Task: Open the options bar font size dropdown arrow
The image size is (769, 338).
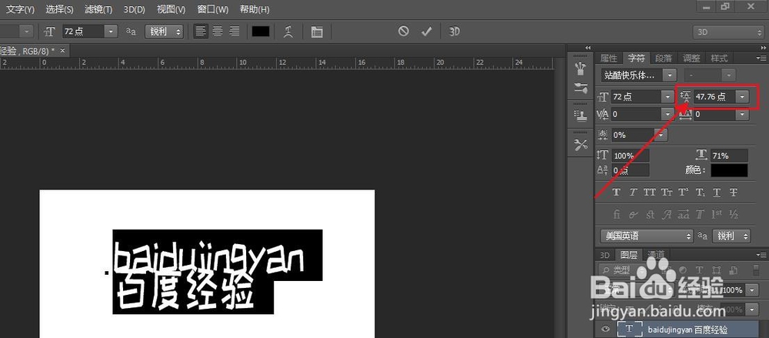Action: (112, 32)
